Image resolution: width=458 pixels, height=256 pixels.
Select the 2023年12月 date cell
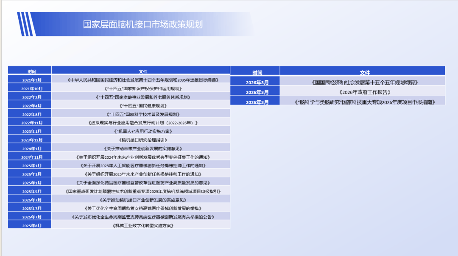pos(30,140)
